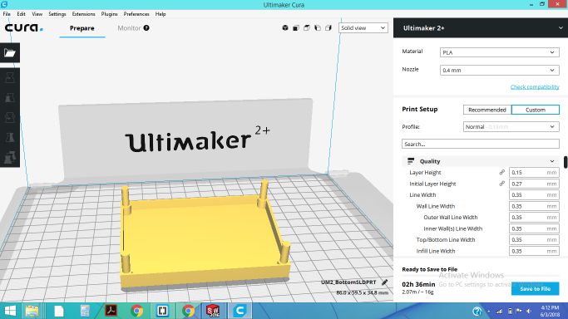Screen dimensions: 568x319
Task: Click the Top/Bottom Line Width field
Action: click(x=534, y=240)
